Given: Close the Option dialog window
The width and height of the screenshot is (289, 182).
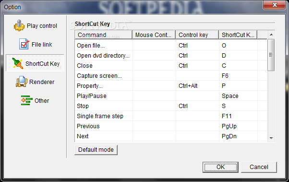Looking at the screenshot, I should [275, 5].
